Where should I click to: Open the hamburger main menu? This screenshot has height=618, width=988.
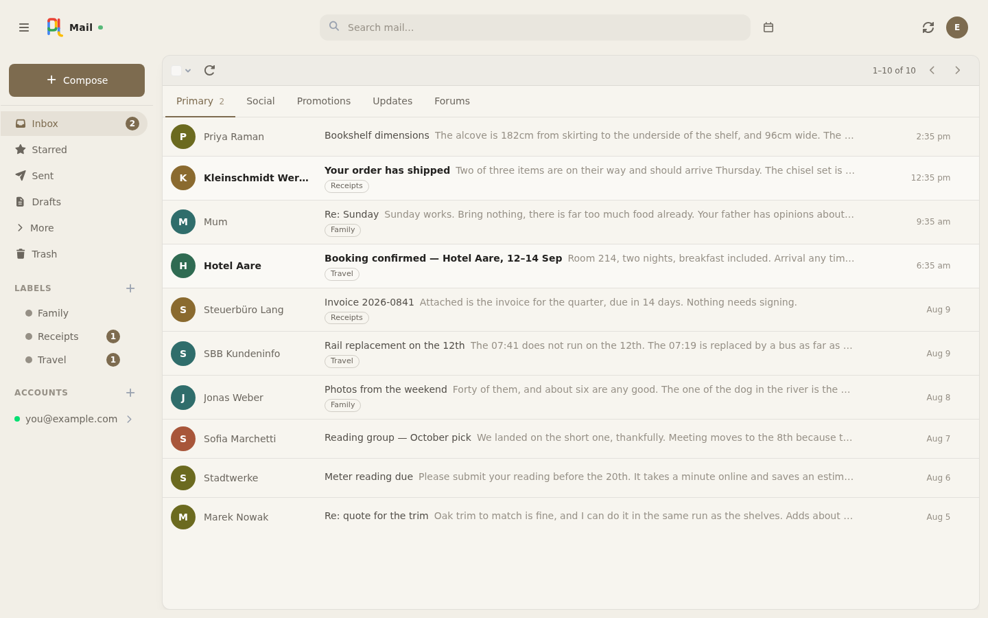tap(24, 27)
